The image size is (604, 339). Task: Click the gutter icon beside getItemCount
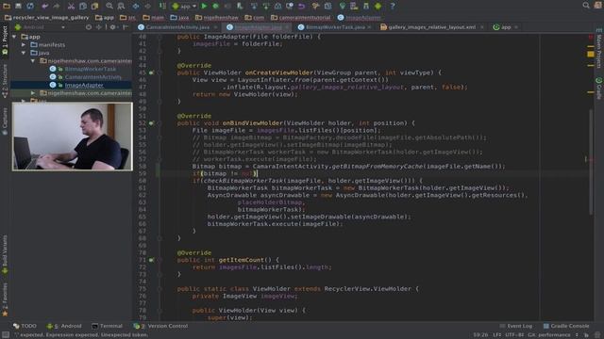tap(151, 260)
